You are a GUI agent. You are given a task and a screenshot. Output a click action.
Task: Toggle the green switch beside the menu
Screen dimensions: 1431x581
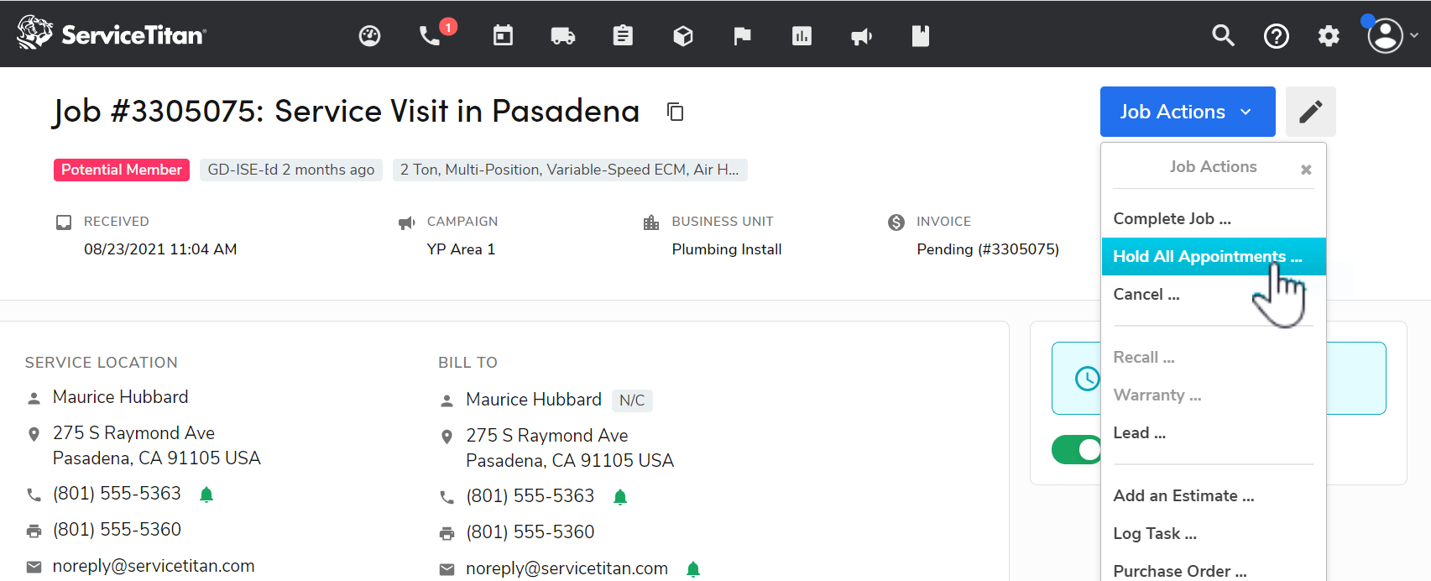point(1077,449)
